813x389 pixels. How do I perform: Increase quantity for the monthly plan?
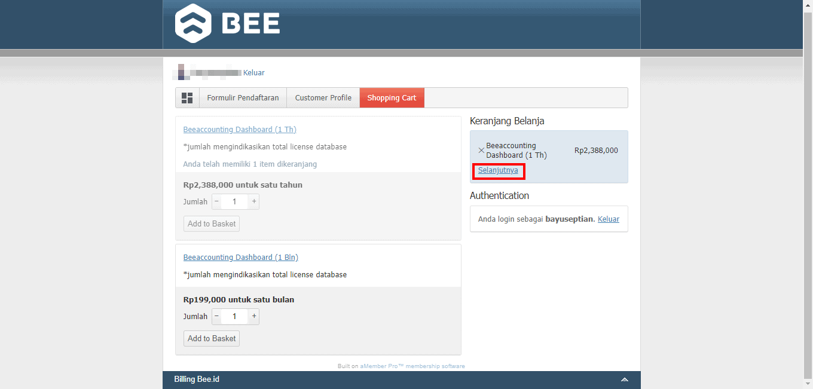click(x=254, y=316)
